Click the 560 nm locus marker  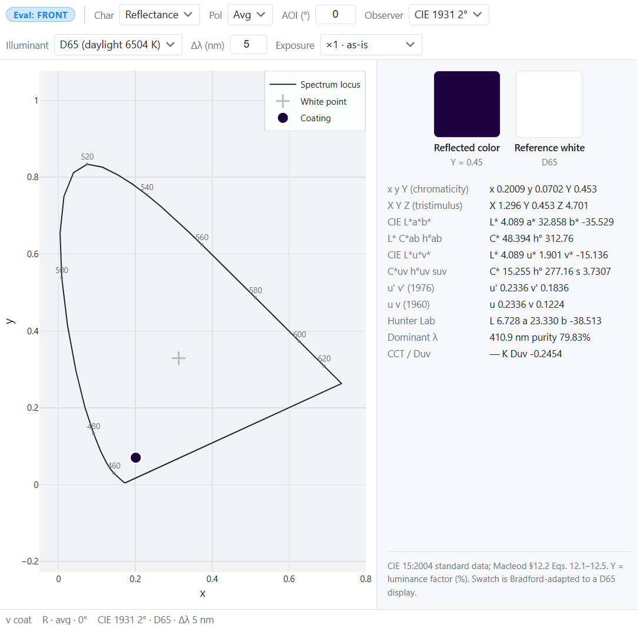(x=202, y=245)
